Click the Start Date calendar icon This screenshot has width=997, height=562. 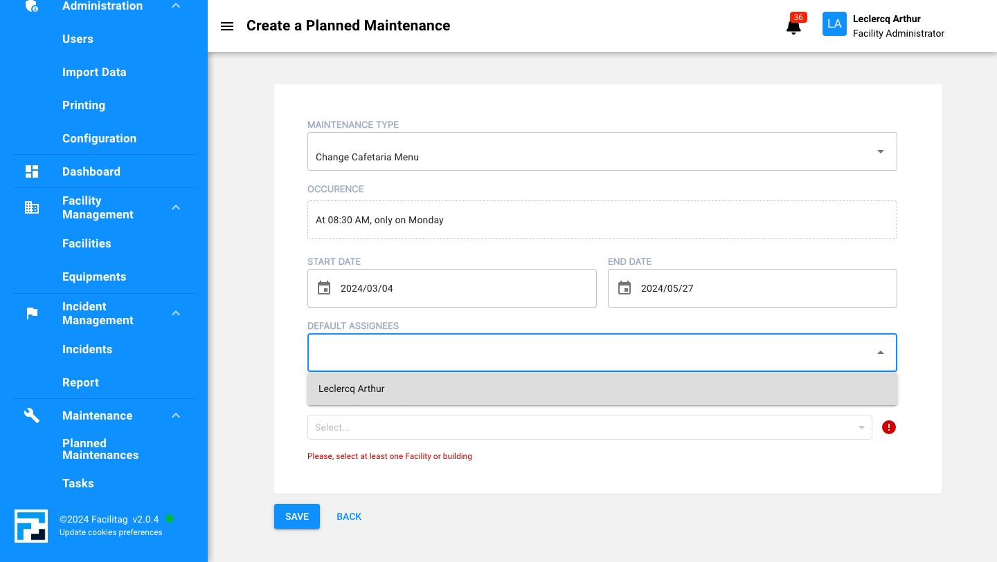coord(324,288)
